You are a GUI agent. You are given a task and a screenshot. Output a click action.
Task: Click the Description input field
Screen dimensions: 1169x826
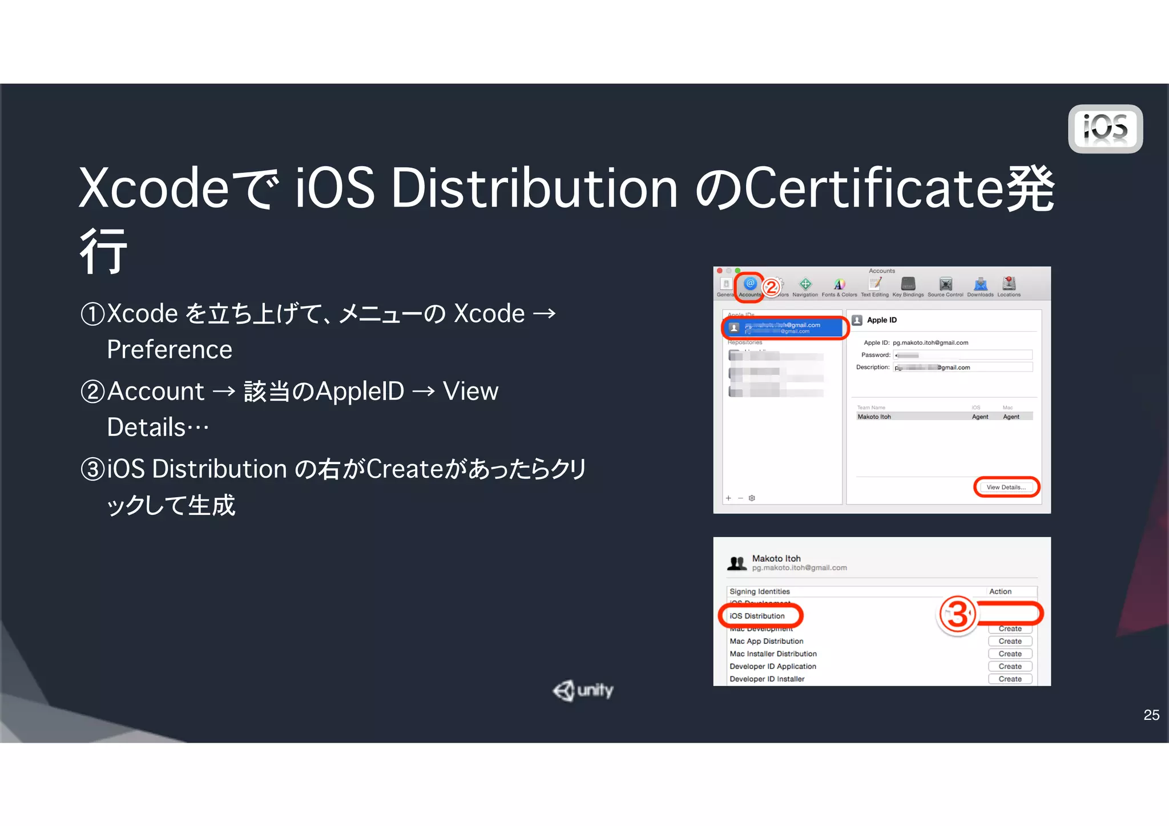[x=963, y=368]
